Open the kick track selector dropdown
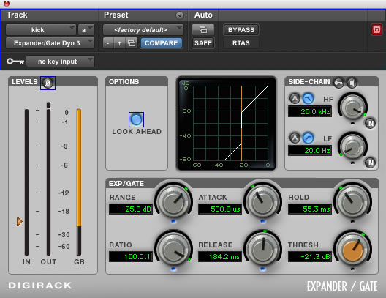This screenshot has height=298, width=386. click(41, 30)
